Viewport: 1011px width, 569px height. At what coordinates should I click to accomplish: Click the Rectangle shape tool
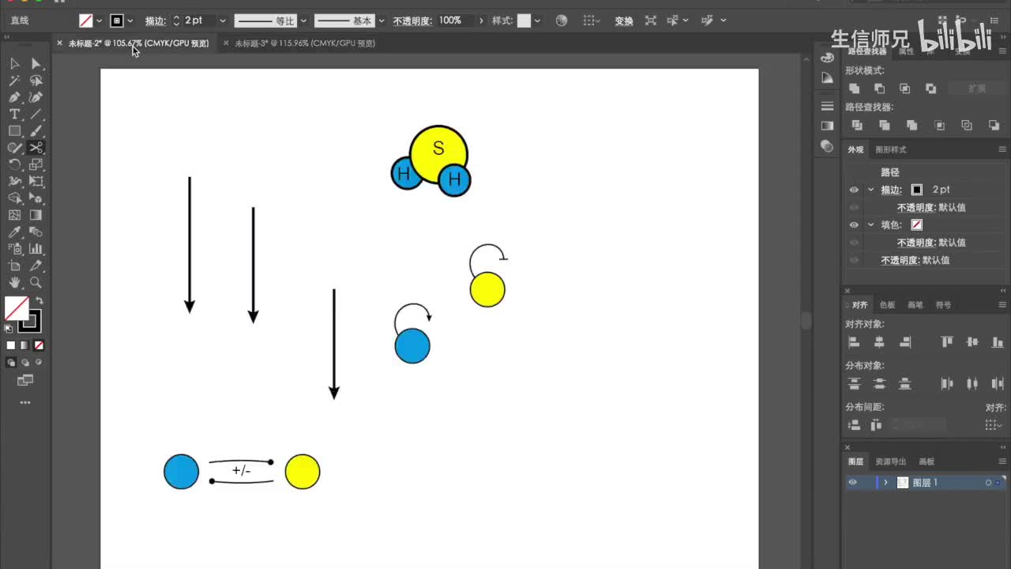[14, 131]
